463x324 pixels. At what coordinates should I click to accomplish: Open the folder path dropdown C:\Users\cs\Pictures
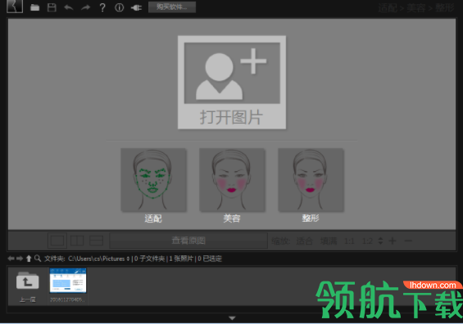(99, 259)
